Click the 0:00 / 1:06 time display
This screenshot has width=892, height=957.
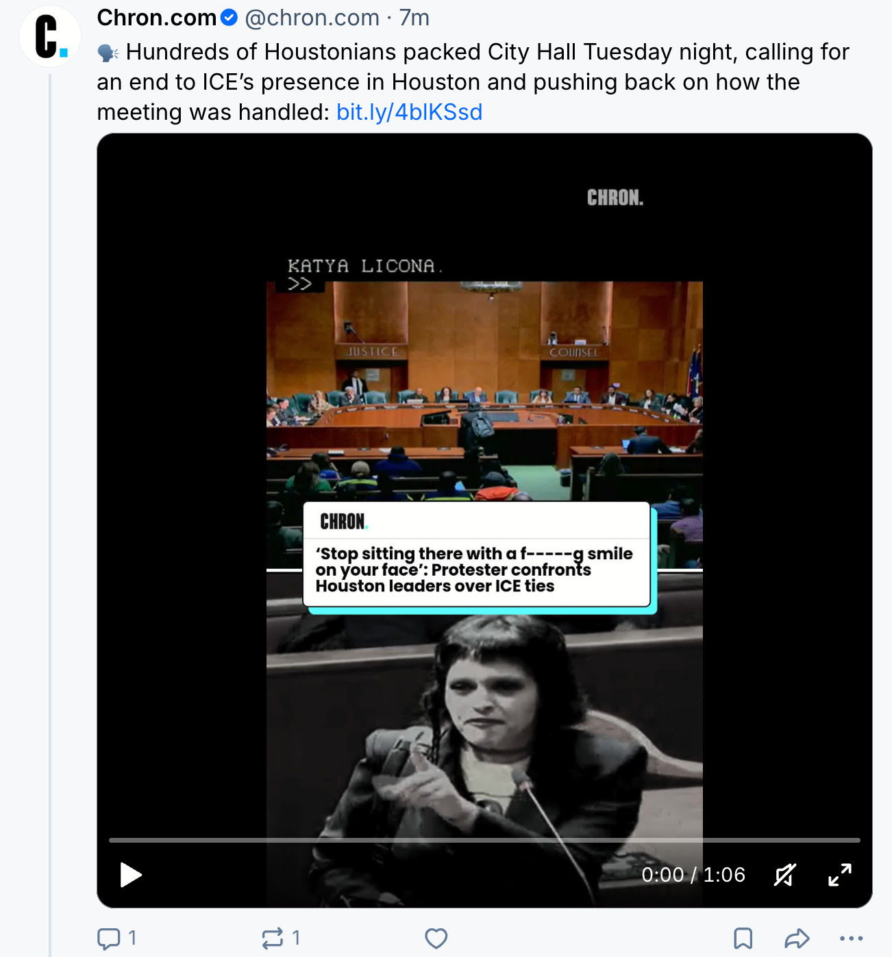click(693, 875)
